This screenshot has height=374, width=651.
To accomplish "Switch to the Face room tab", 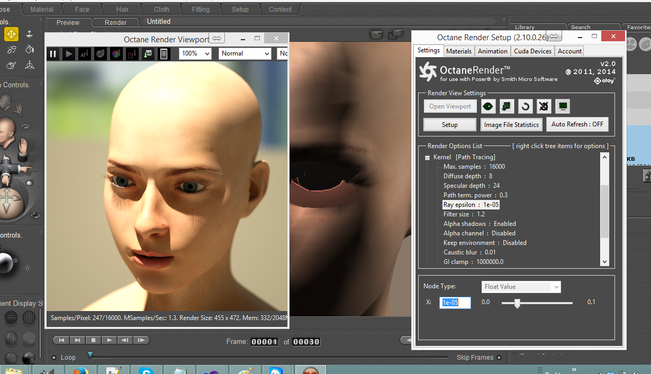I will pyautogui.click(x=82, y=9).
